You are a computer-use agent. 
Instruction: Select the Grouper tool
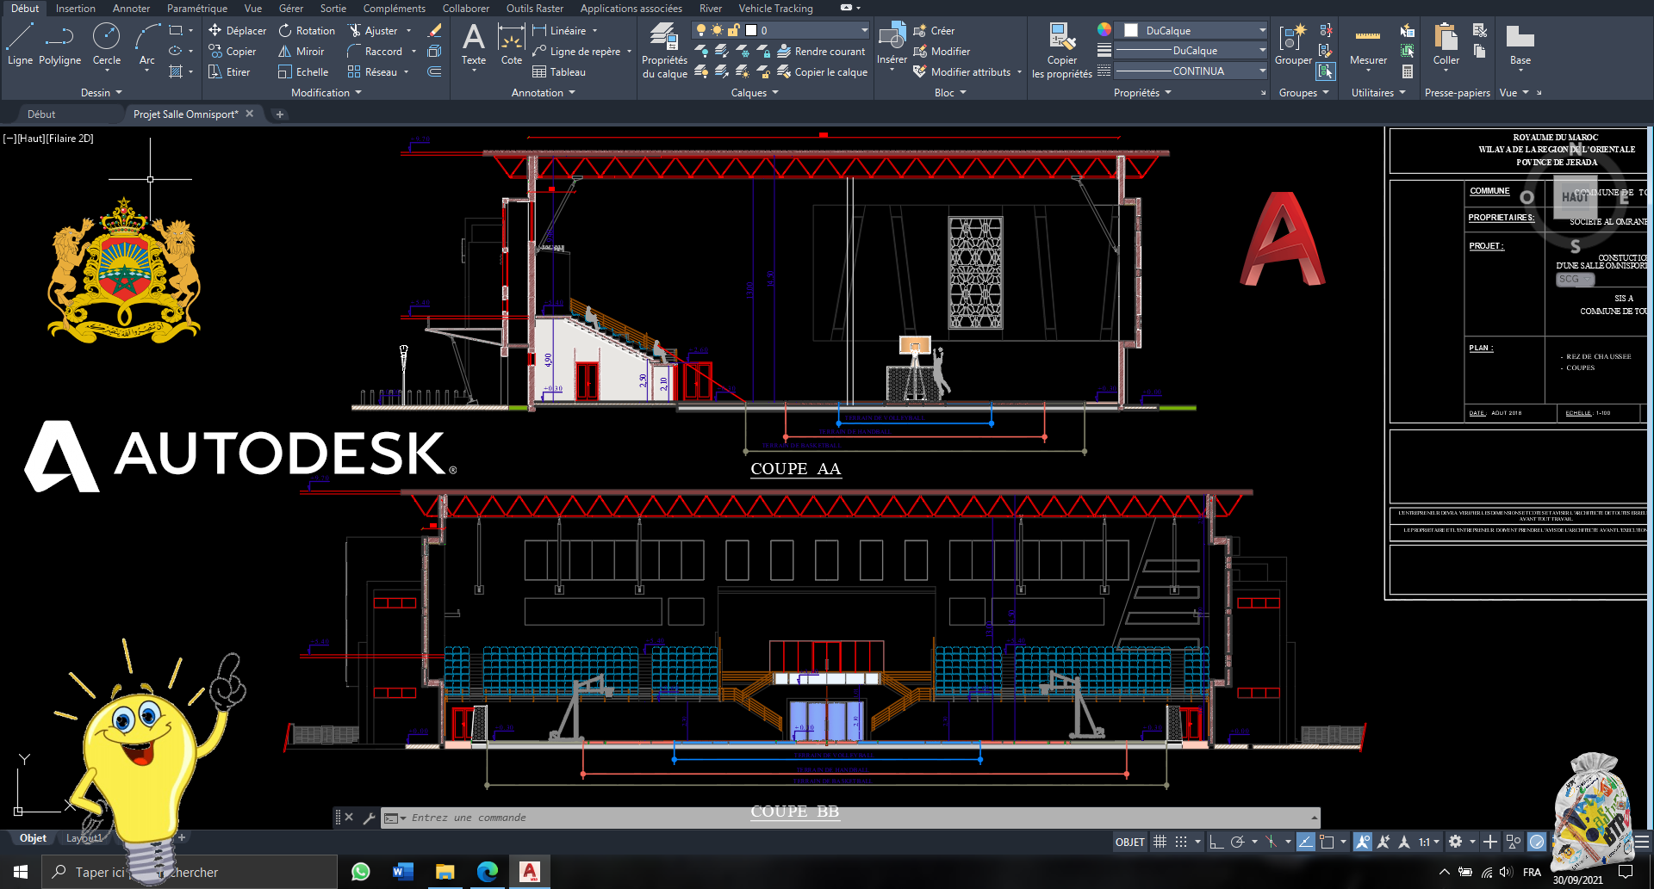pos(1293,45)
